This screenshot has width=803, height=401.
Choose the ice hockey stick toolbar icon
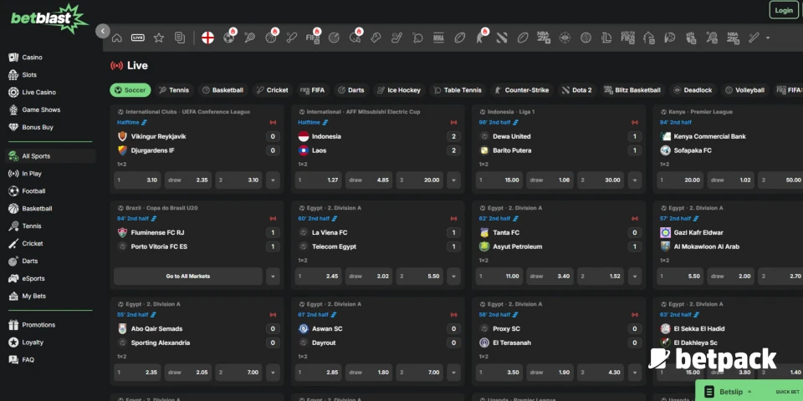point(396,38)
